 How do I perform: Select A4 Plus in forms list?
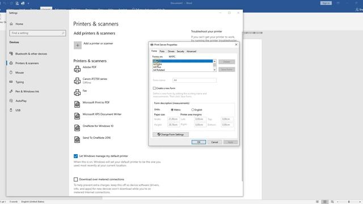click(x=183, y=67)
